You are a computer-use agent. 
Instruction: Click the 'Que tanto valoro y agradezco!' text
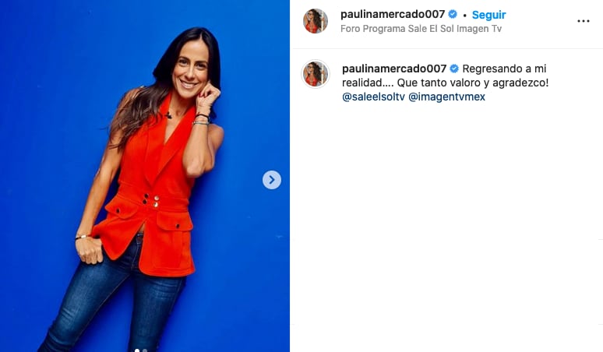click(473, 83)
